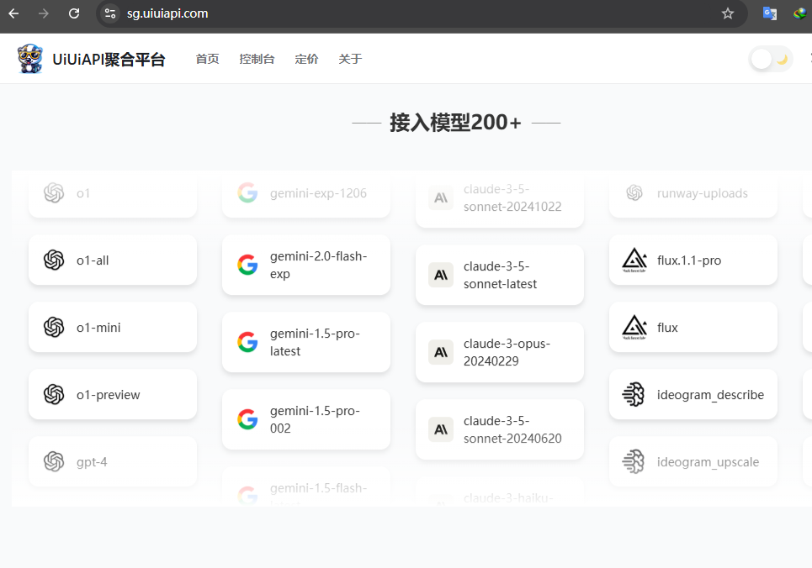The width and height of the screenshot is (812, 568).
Task: Click Google icon beside gemini-2.0-flash-exp
Action: pos(247,265)
